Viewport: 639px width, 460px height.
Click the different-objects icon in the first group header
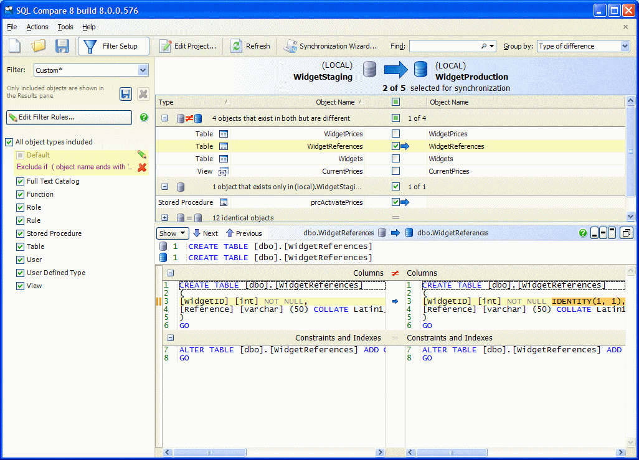pos(189,118)
